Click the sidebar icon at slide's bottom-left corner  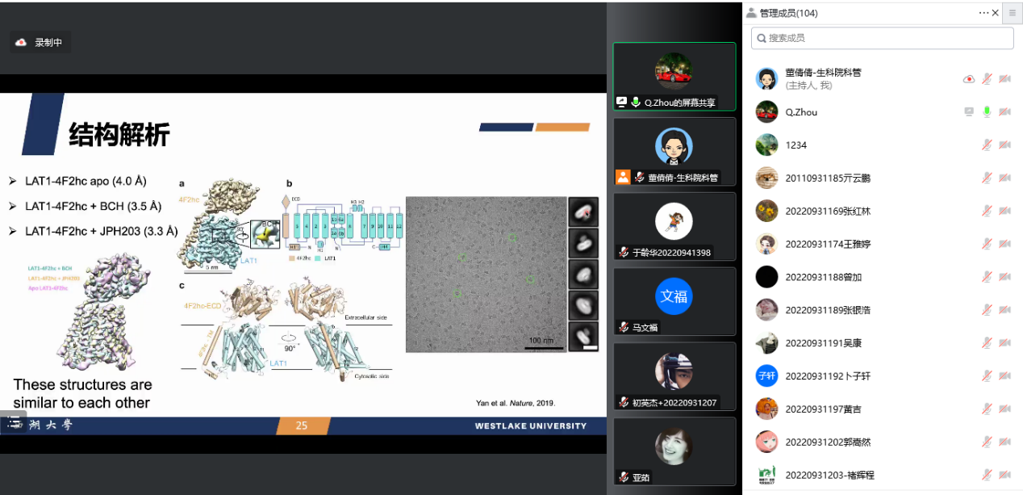(13, 422)
